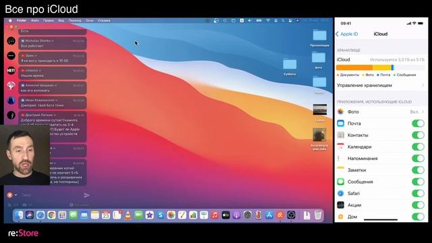Screen dimensions: 432x243
Task: Open Numbers chart icon in Dock
Action: click(x=193, y=215)
